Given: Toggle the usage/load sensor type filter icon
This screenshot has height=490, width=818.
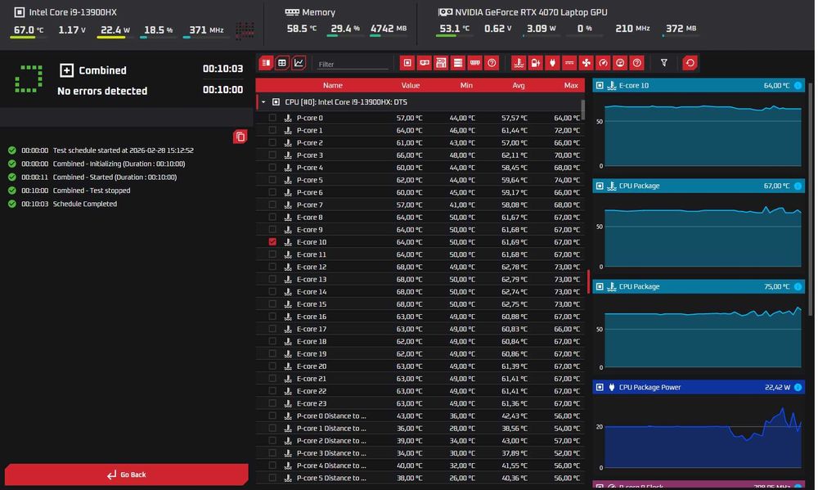Looking at the screenshot, I should [620, 63].
